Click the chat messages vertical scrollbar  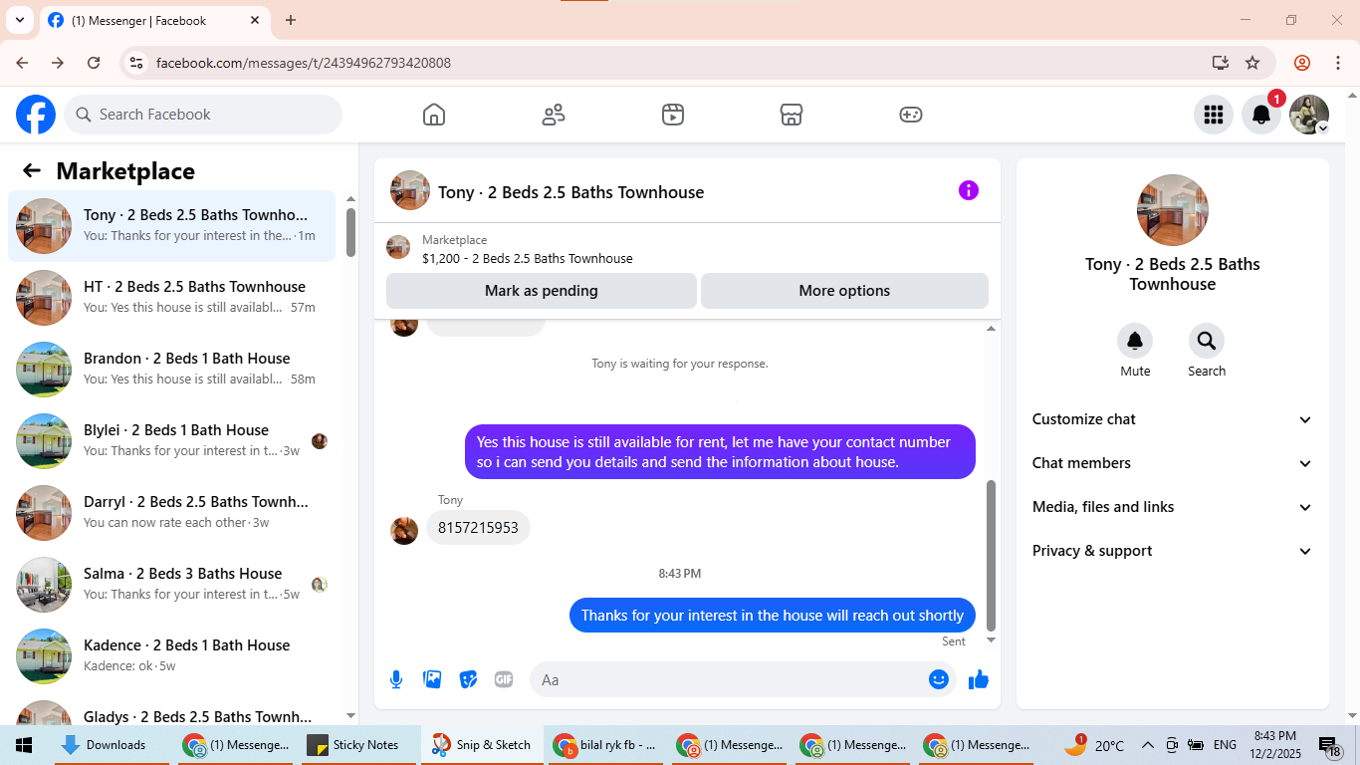[991, 555]
